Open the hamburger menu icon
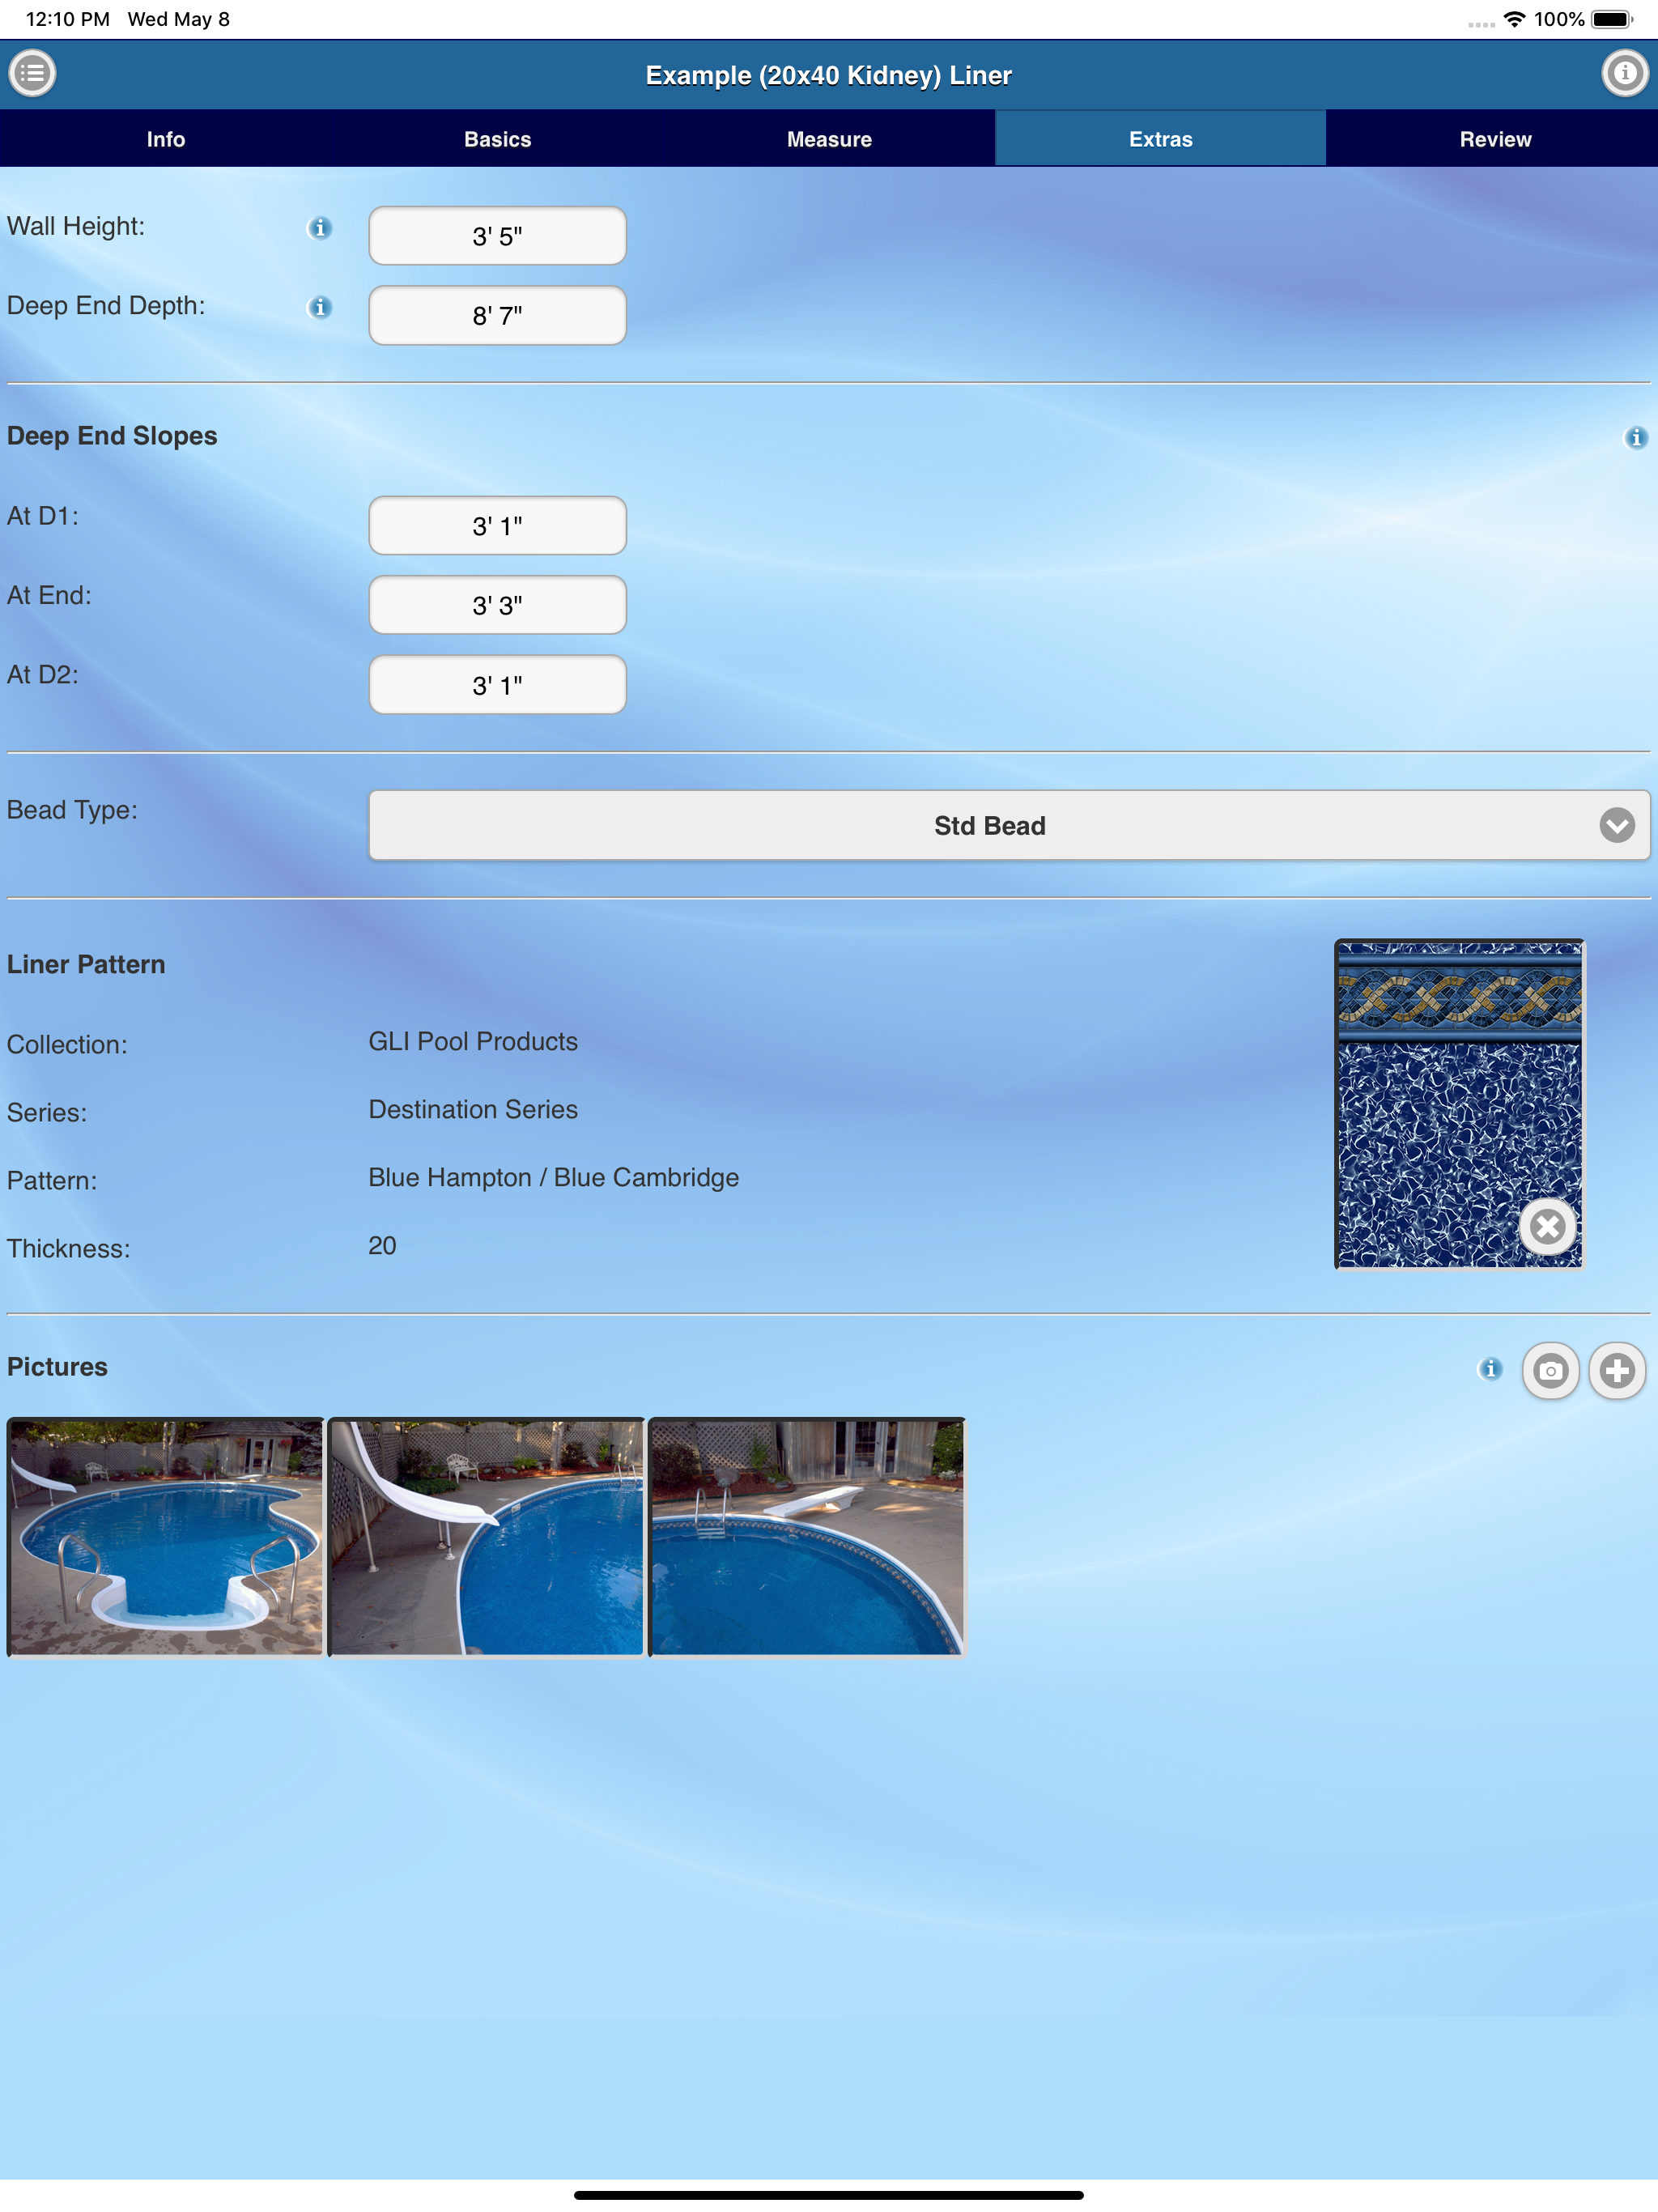This screenshot has height=2212, width=1658. (x=32, y=74)
